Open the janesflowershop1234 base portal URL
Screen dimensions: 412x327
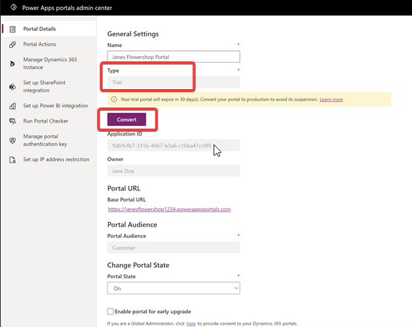click(169, 210)
